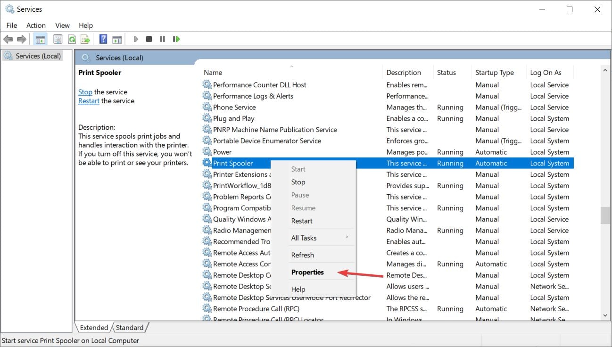Screen dimensions: 612x347
Task: Click the Pause Service toolbar icon
Action: (x=163, y=39)
